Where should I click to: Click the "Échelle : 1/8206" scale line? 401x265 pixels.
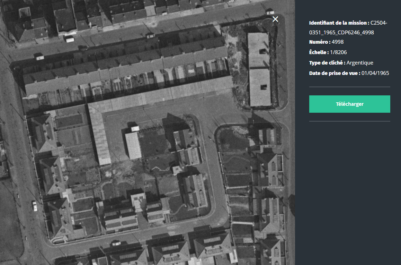[328, 52]
